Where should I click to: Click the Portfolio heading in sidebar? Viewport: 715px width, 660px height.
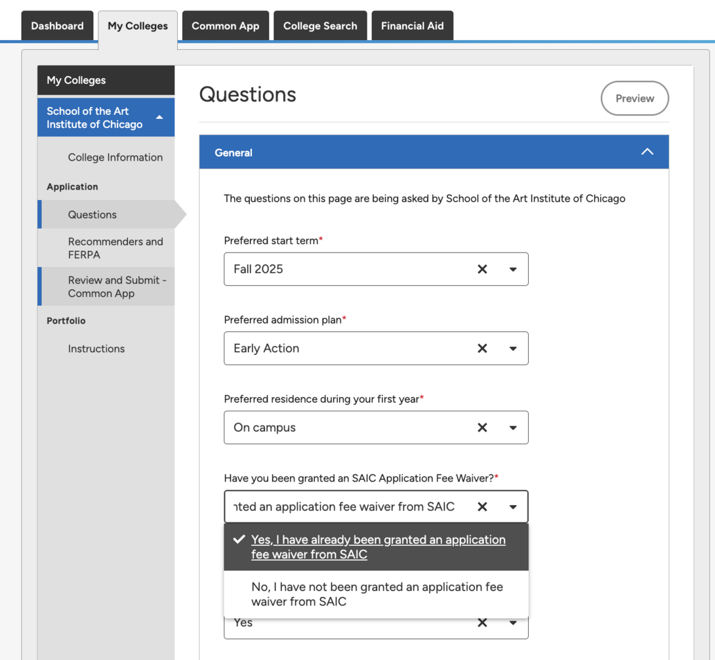point(66,321)
